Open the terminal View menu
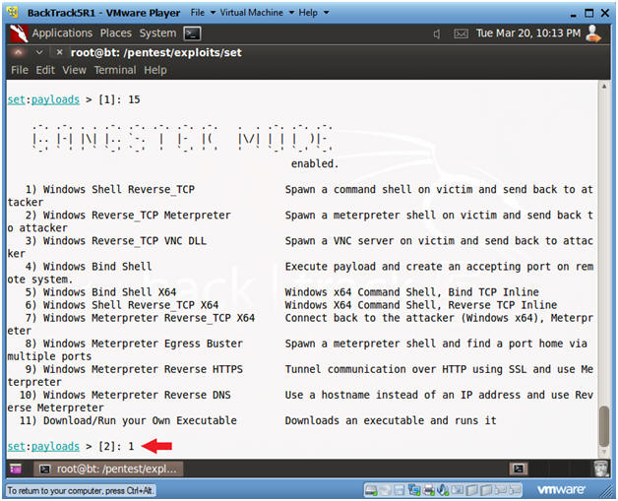Screen dimensions: 618x501 point(74,70)
